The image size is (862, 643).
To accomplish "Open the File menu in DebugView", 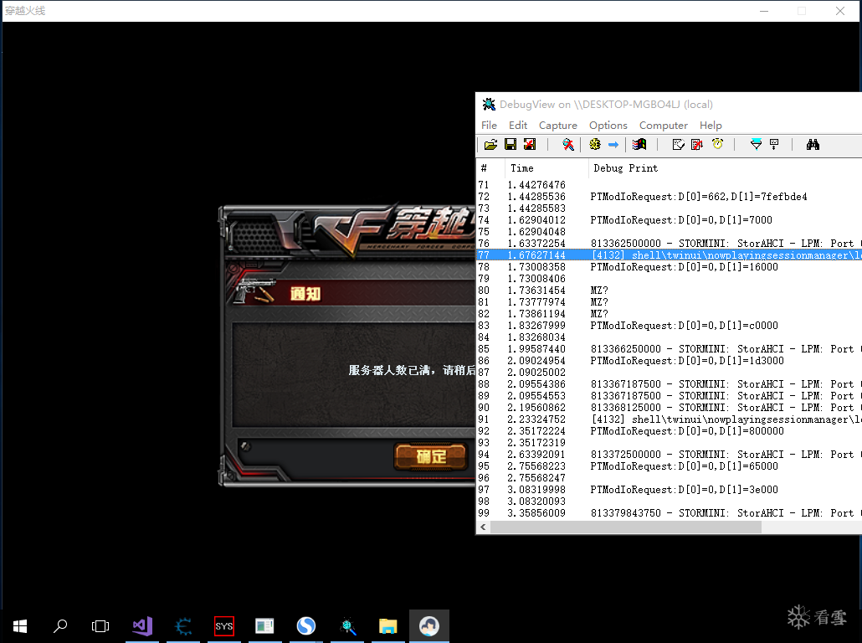I will point(489,126).
